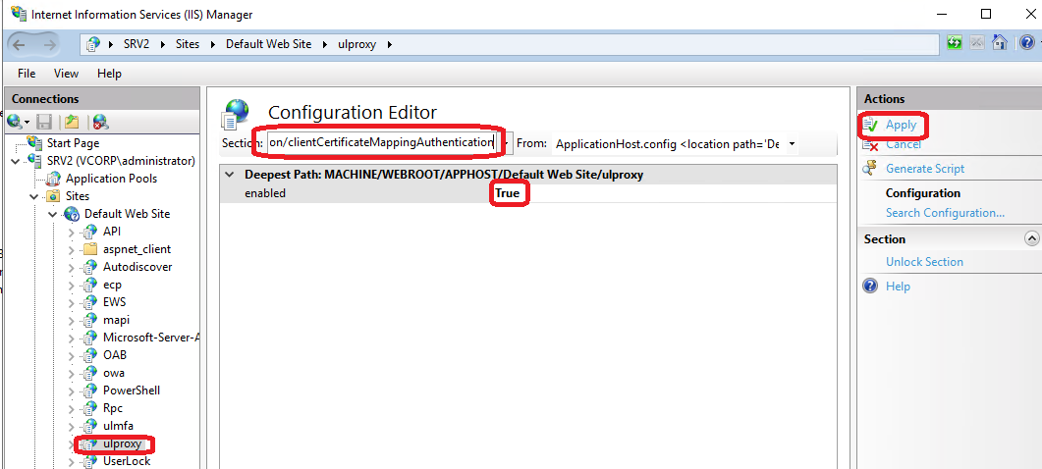This screenshot has width=1042, height=469.
Task: Click the Delete connection icon
Action: click(x=100, y=122)
